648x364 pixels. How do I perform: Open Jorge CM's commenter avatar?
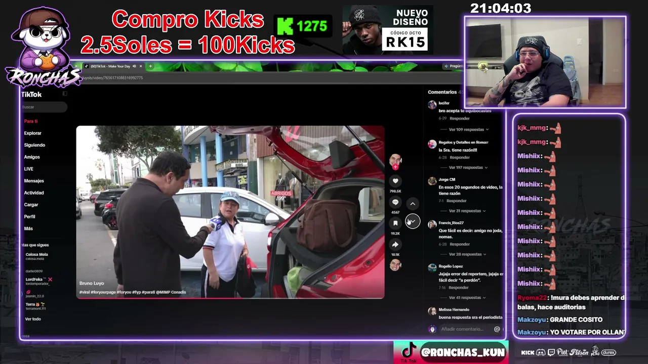(432, 181)
